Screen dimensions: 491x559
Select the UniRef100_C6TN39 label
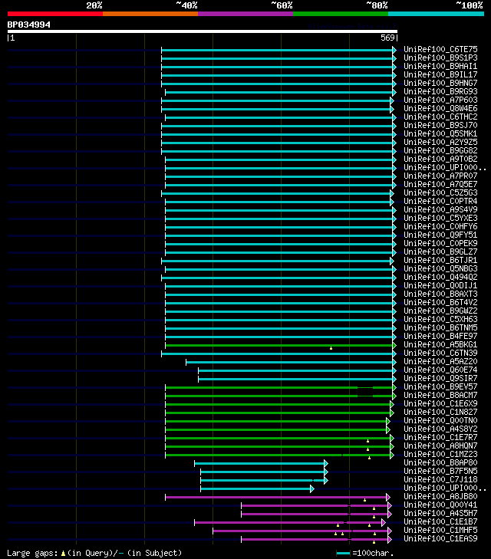(x=440, y=353)
